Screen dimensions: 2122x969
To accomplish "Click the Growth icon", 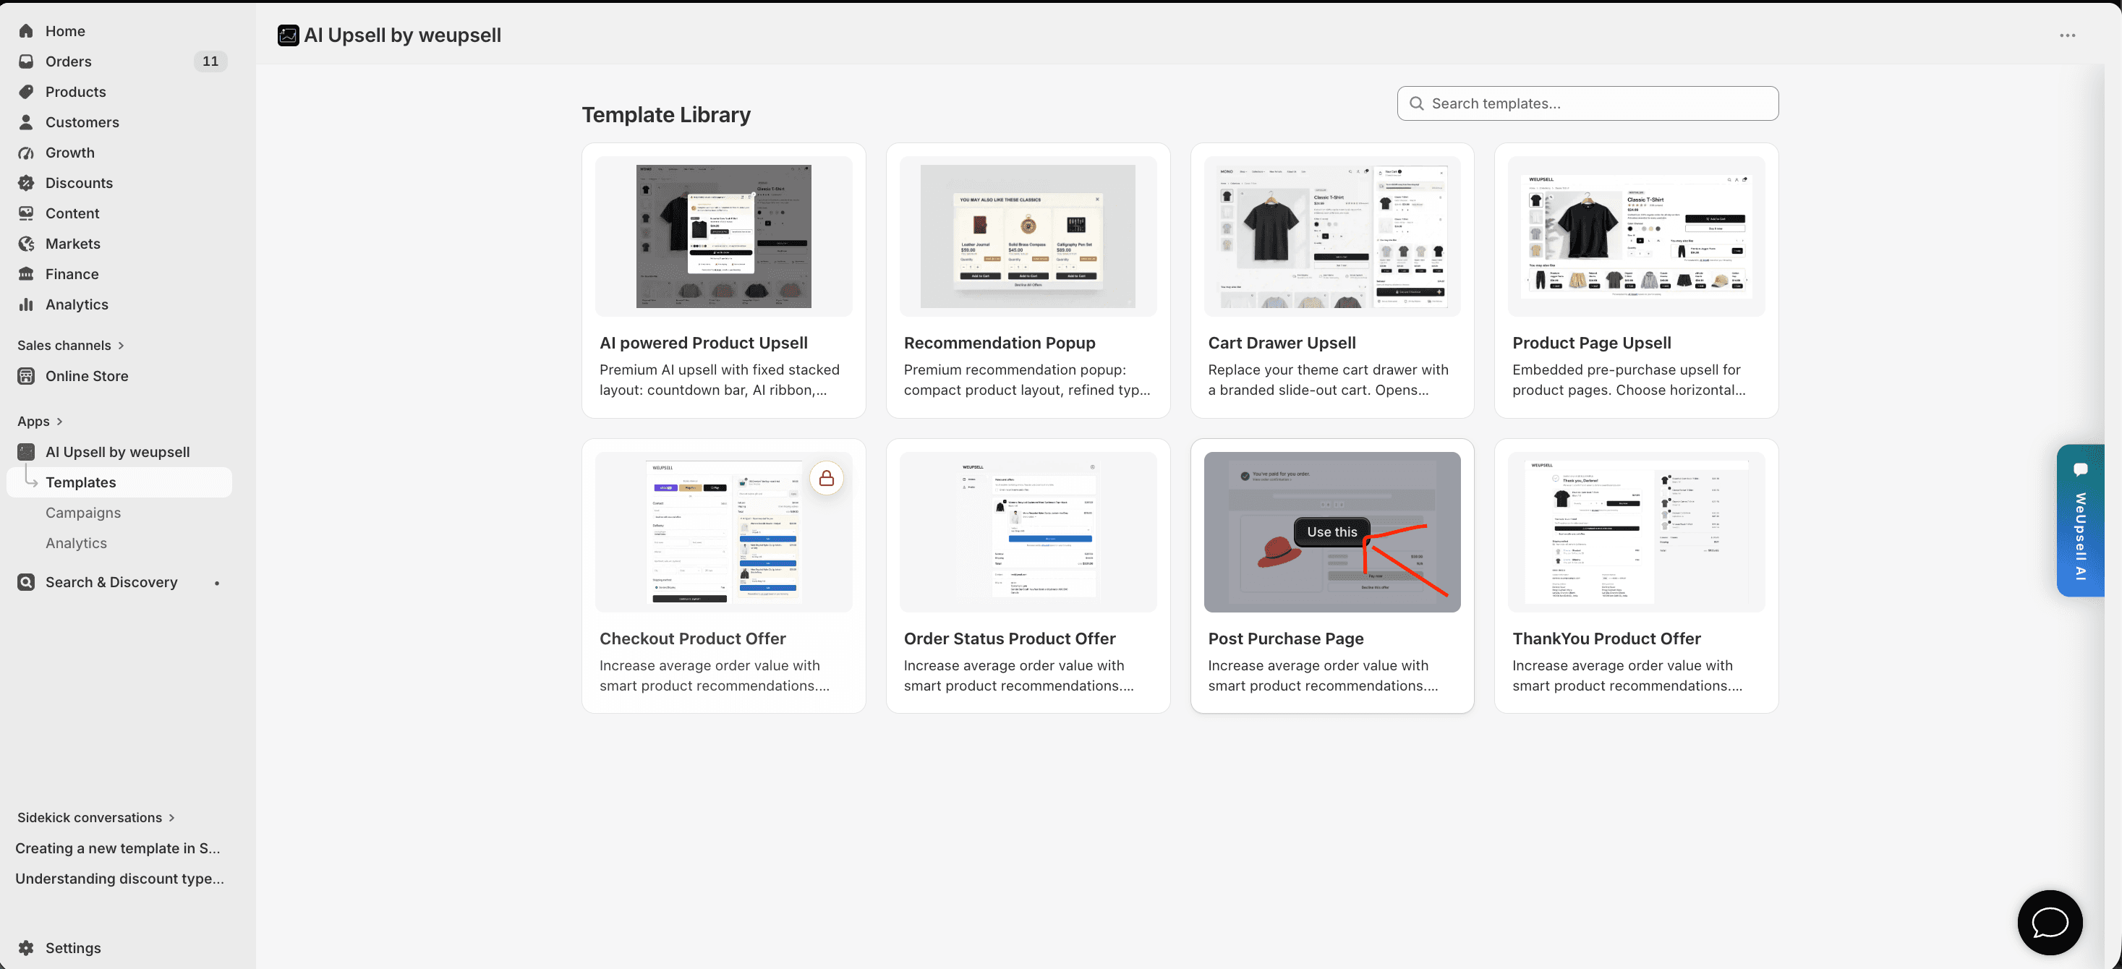I will pyautogui.click(x=26, y=153).
